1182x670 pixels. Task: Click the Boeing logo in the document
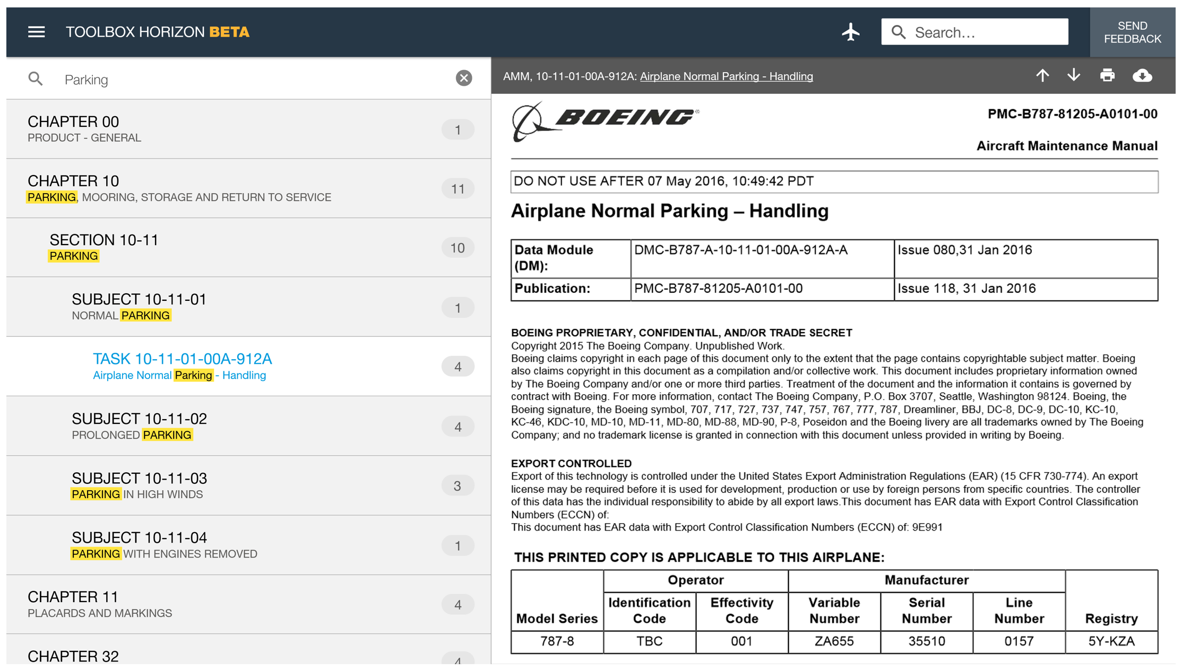coord(605,121)
